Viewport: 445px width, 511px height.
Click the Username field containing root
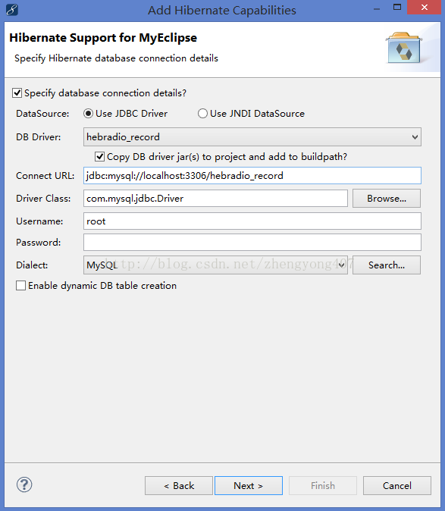click(x=252, y=221)
